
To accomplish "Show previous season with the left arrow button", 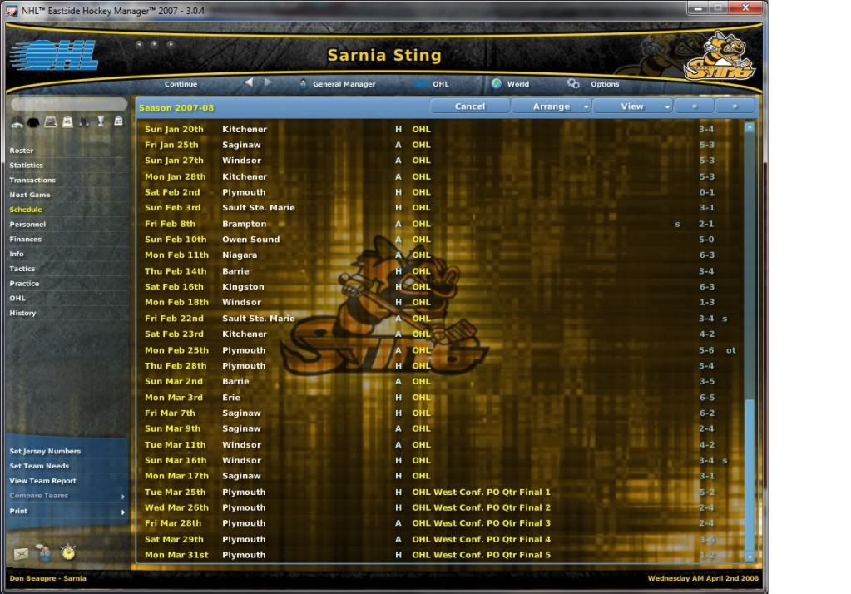I will (x=694, y=106).
